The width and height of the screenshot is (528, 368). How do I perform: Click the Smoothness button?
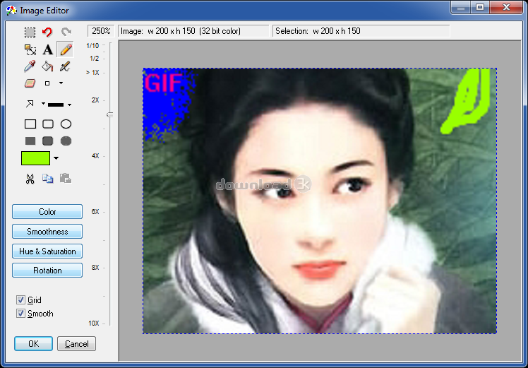[x=47, y=232]
